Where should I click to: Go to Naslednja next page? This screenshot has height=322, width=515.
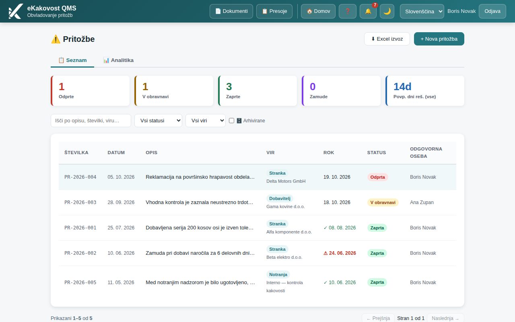click(445, 318)
